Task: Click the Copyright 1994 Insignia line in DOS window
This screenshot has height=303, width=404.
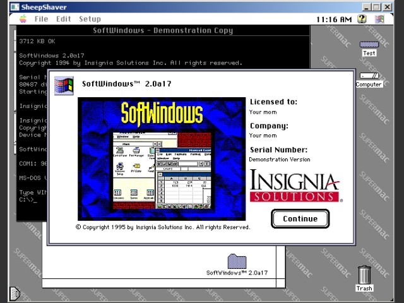Action: (131, 63)
